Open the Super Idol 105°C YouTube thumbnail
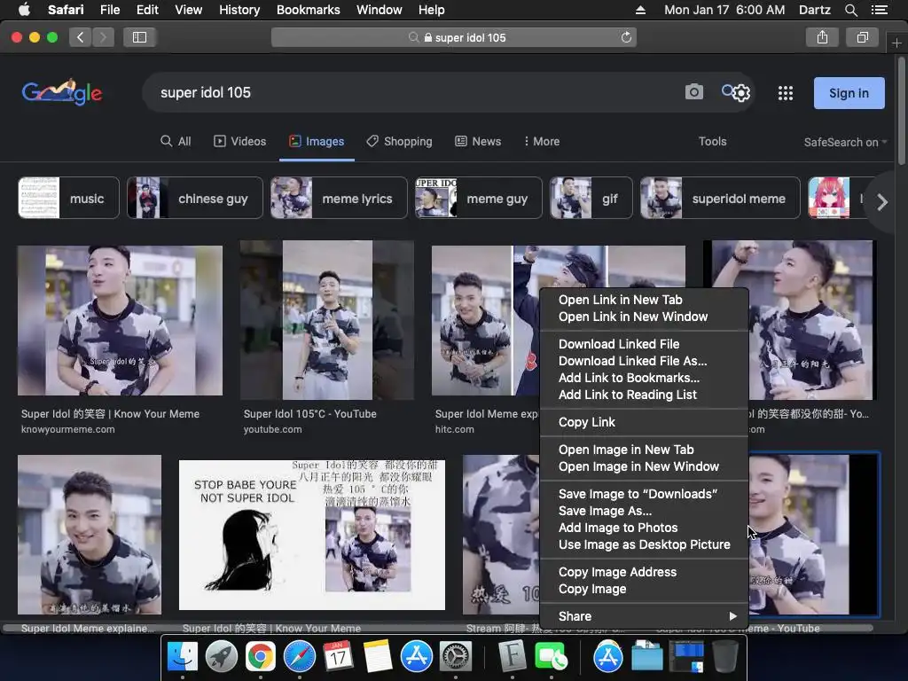Image resolution: width=908 pixels, height=681 pixels. coord(327,320)
